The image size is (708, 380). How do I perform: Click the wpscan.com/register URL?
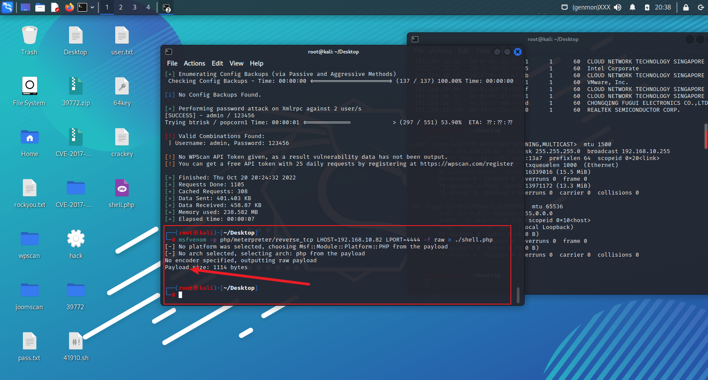(467, 164)
